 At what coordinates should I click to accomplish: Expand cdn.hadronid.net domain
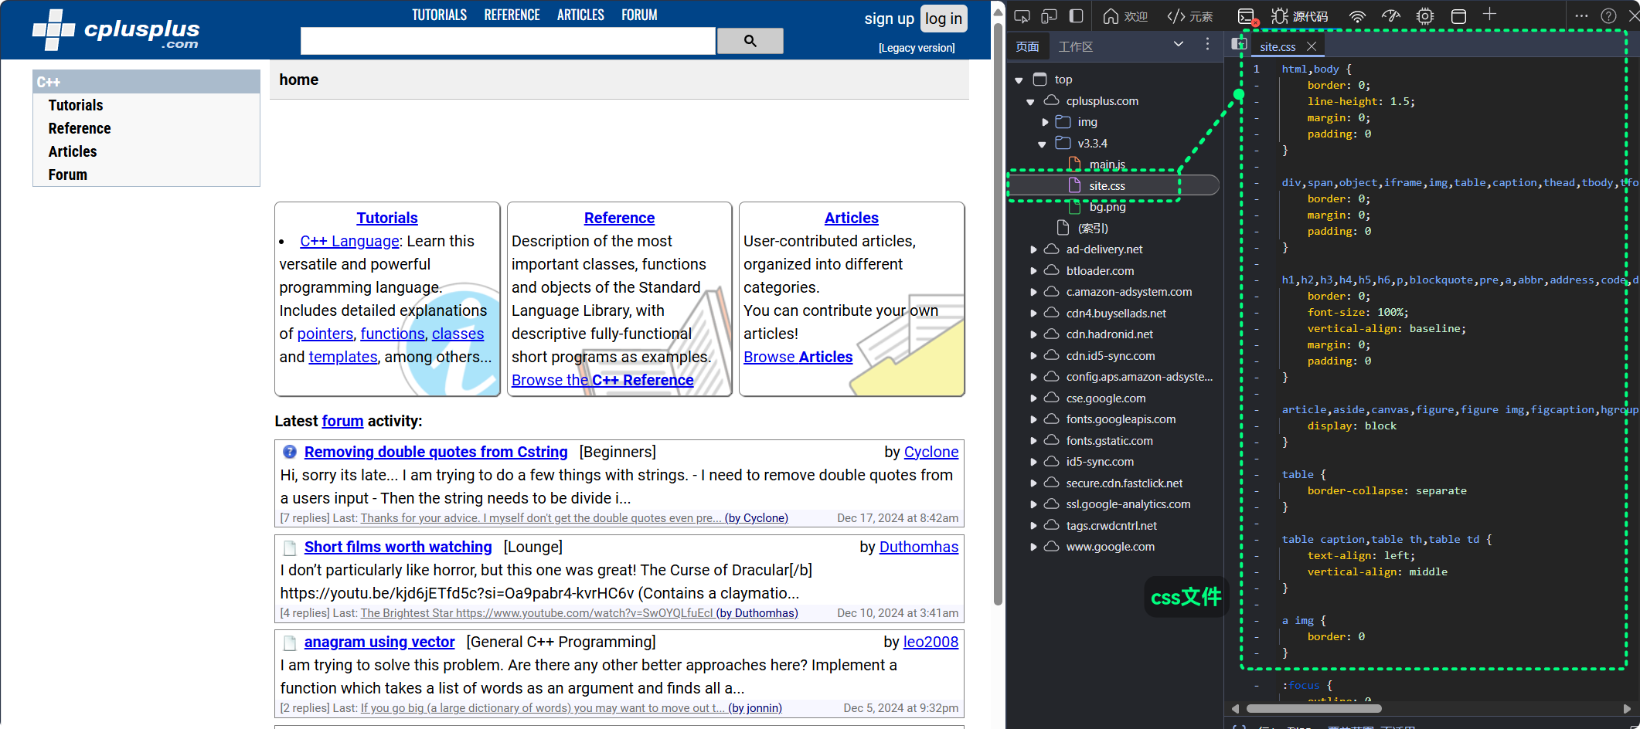[1033, 334]
